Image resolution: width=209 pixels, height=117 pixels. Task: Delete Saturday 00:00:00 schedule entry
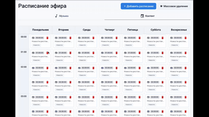coord(162,38)
